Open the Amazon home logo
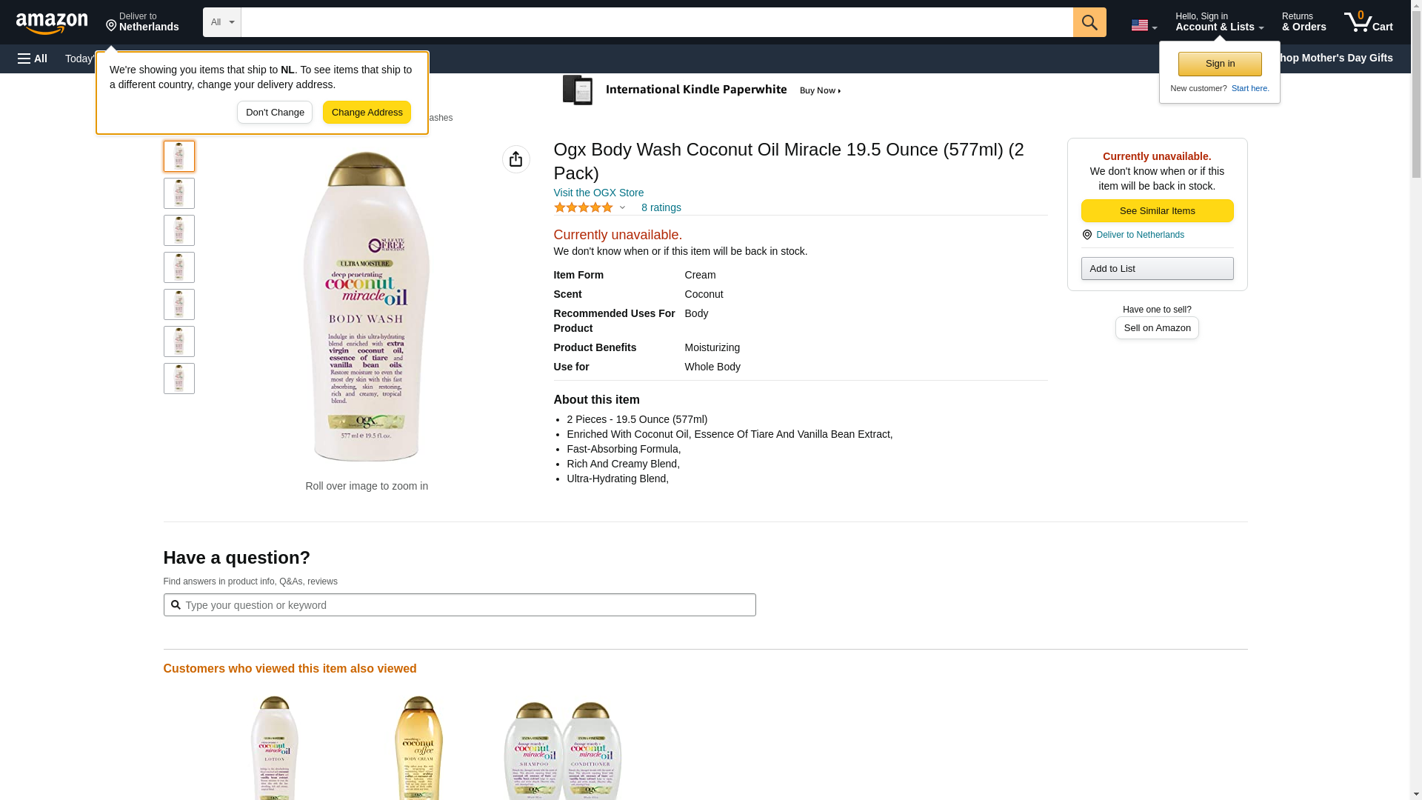 coord(52,23)
